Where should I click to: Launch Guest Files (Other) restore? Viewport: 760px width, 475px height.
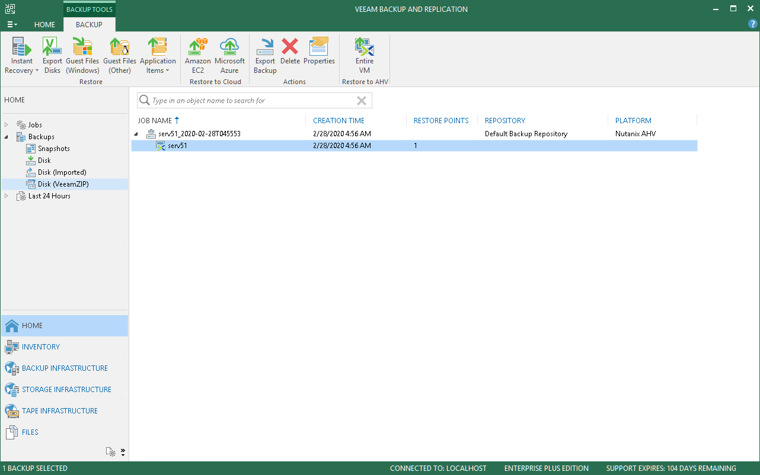pyautogui.click(x=120, y=56)
